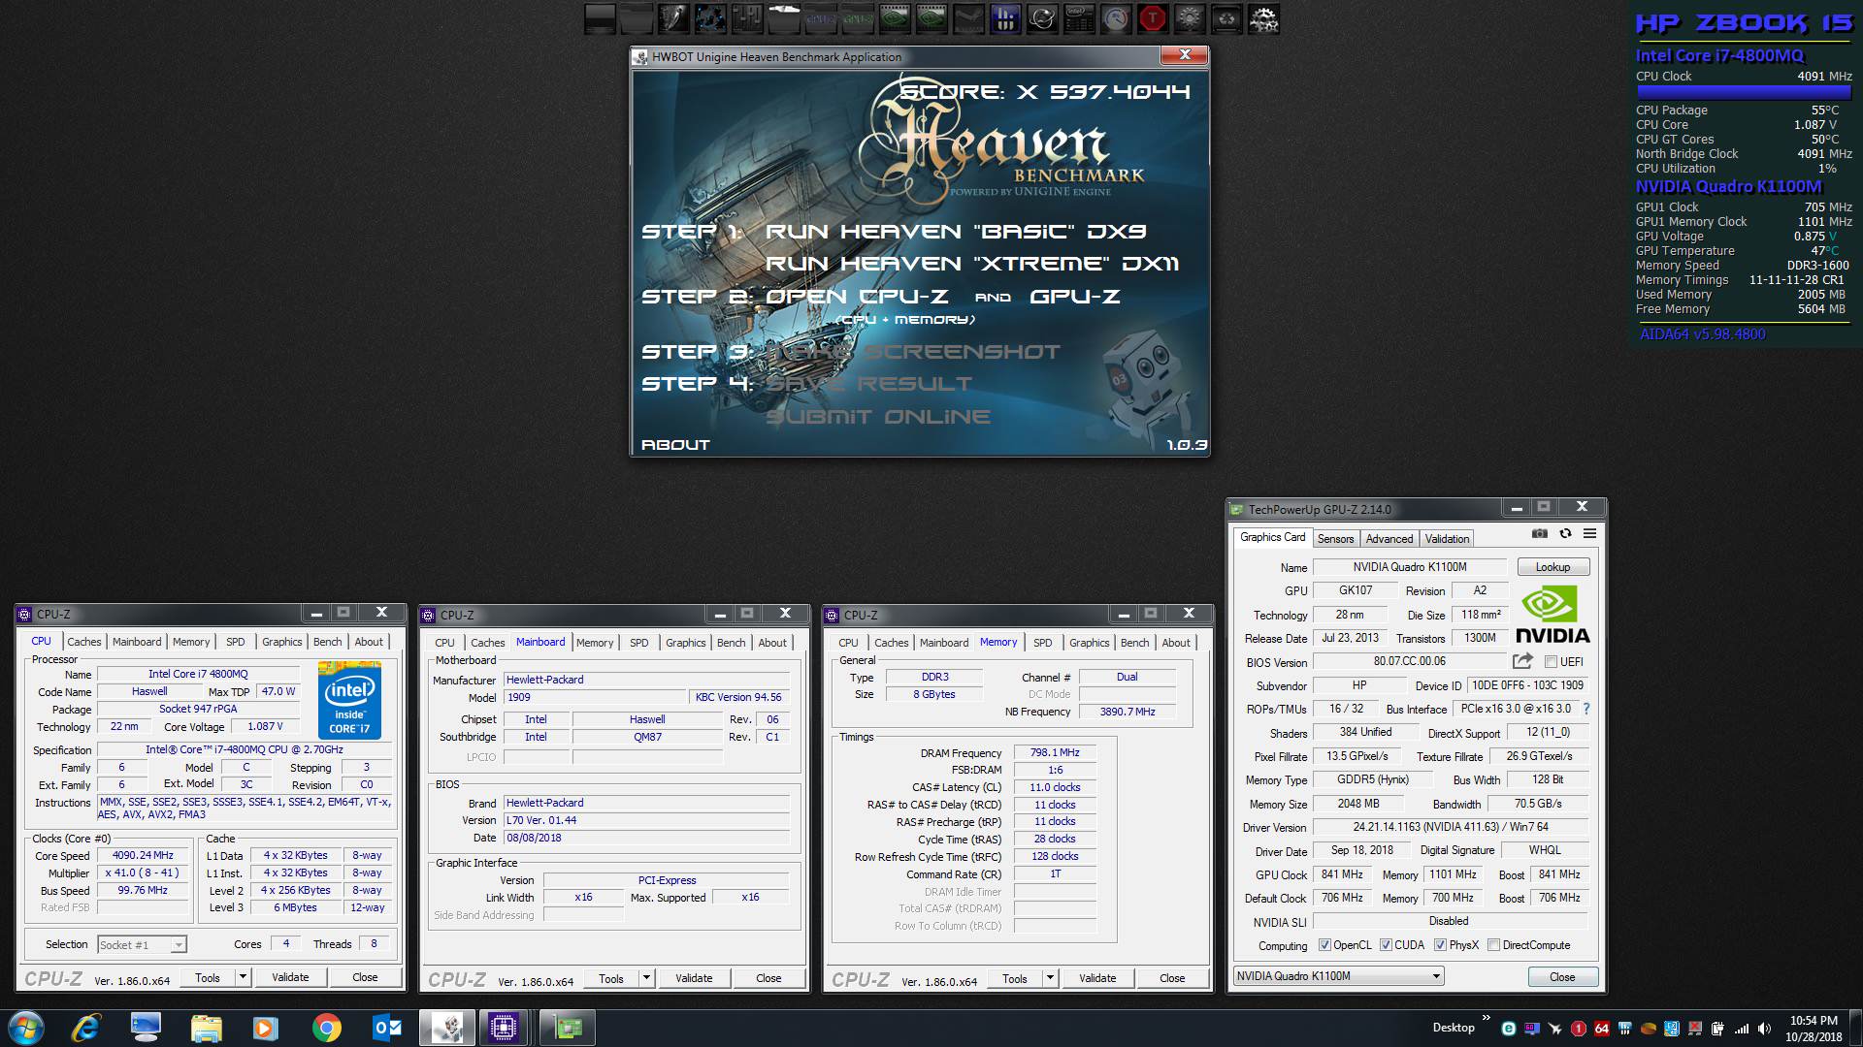
Task: Click the ESET tray icon
Action: tap(1509, 1029)
